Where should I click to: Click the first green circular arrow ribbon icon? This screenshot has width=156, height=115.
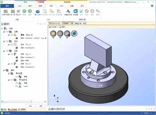24,11
